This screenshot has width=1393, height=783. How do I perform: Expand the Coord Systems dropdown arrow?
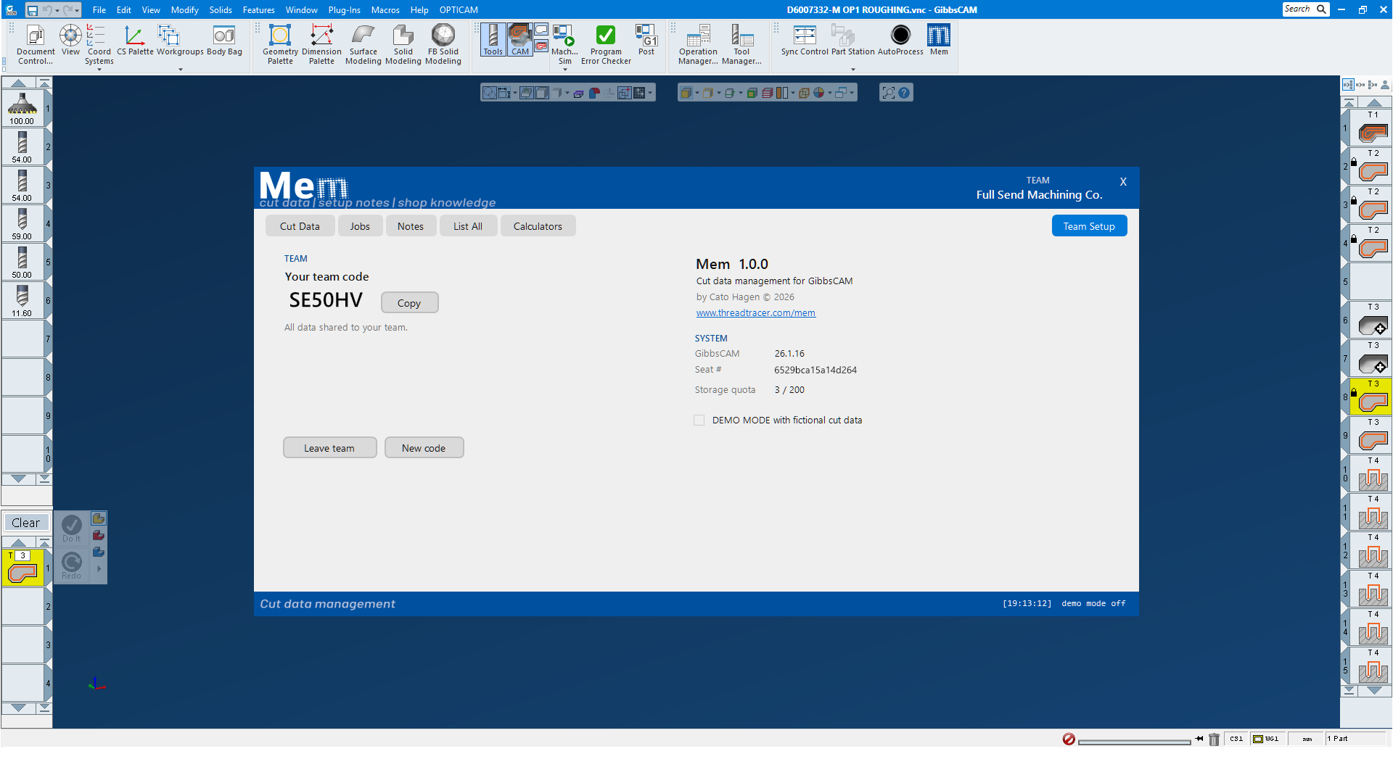click(x=99, y=70)
